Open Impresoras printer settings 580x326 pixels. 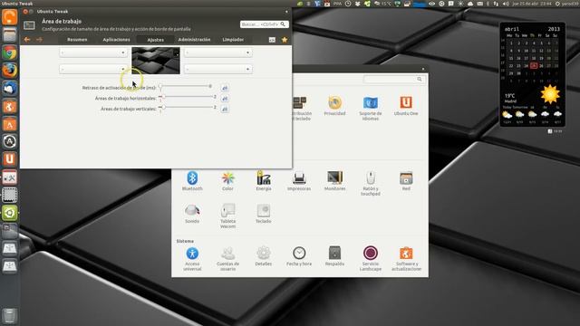click(299, 178)
